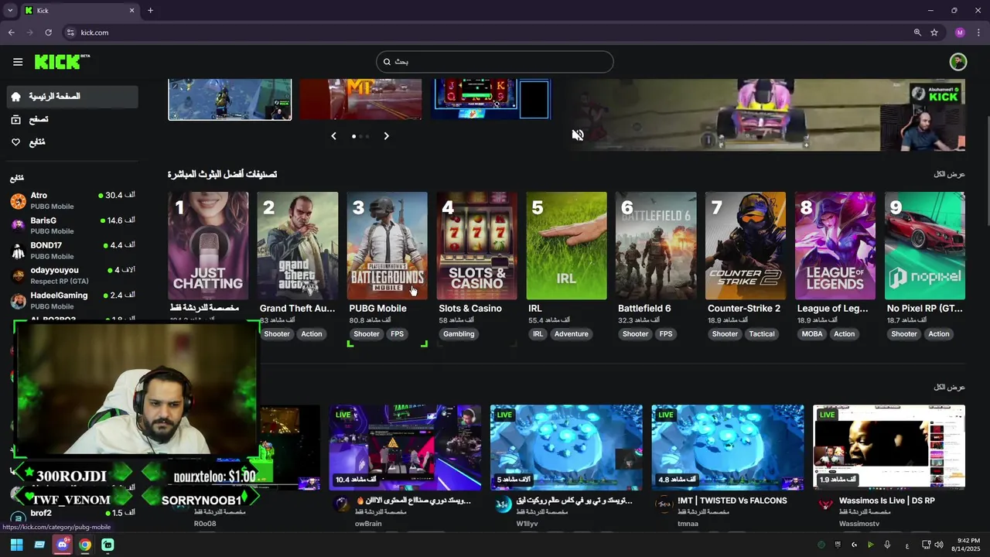Bookmark this page with star icon

point(934,32)
